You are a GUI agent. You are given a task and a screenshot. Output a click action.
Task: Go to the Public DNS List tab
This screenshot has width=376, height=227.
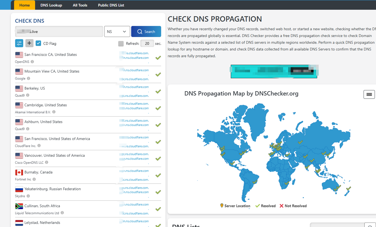click(111, 5)
